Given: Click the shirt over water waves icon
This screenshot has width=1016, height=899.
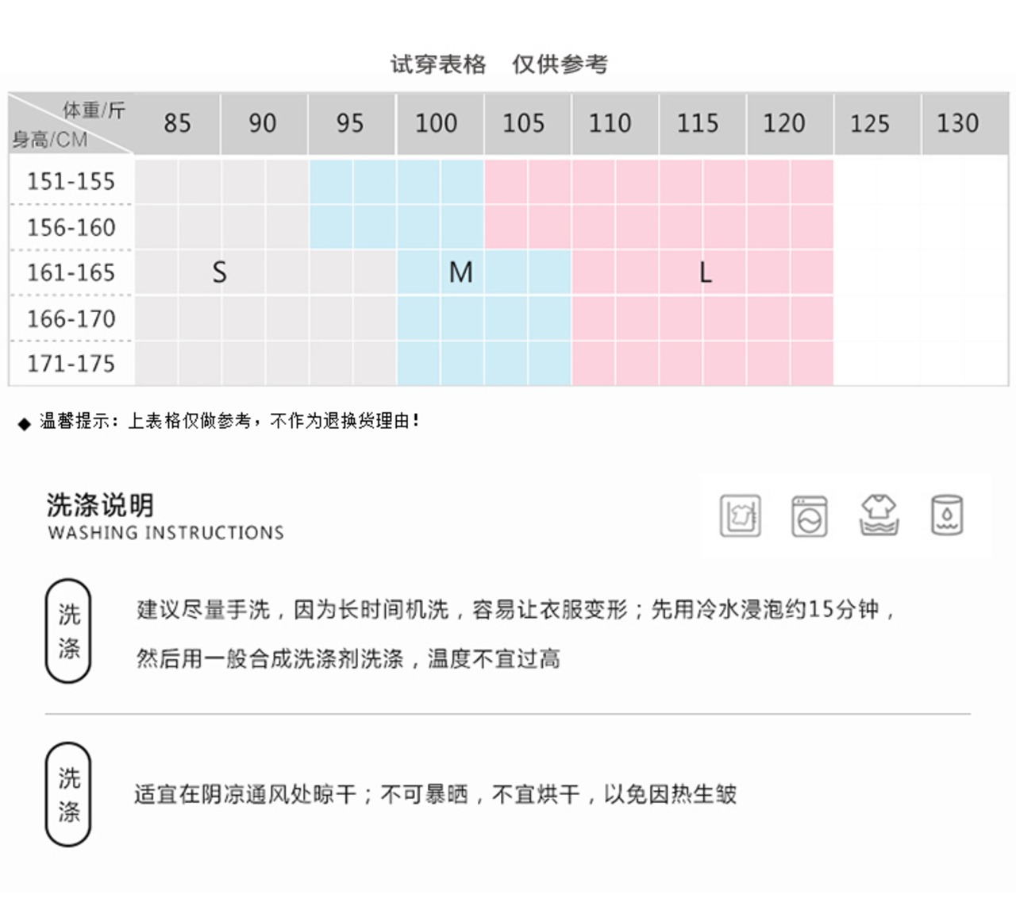Looking at the screenshot, I should (x=878, y=515).
